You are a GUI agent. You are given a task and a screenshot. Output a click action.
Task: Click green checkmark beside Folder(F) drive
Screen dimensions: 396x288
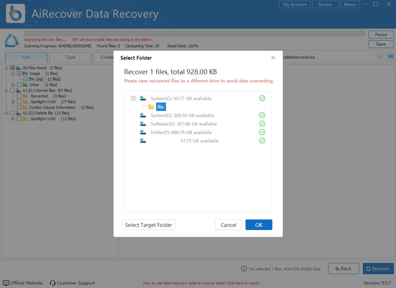[x=262, y=132]
